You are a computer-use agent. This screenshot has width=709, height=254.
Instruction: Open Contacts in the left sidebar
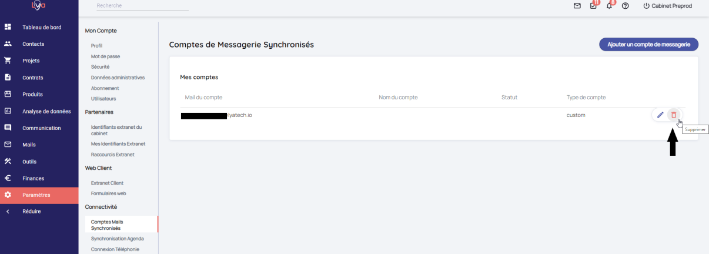click(33, 44)
